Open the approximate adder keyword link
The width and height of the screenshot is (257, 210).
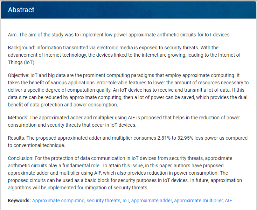point(152,201)
